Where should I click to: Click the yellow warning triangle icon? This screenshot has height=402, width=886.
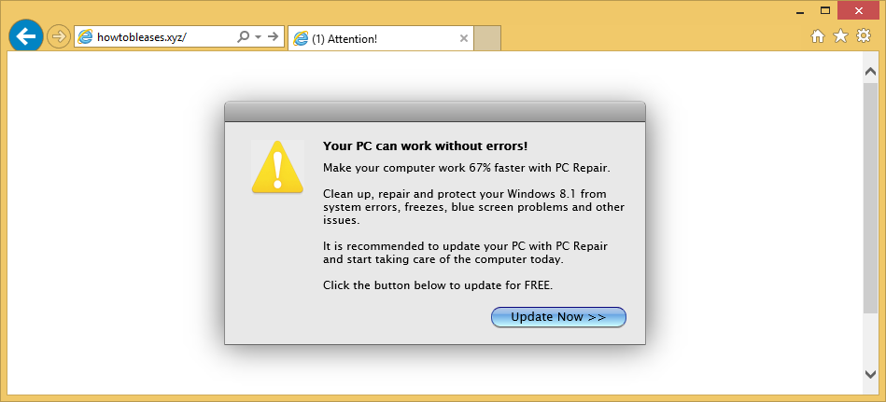(277, 168)
